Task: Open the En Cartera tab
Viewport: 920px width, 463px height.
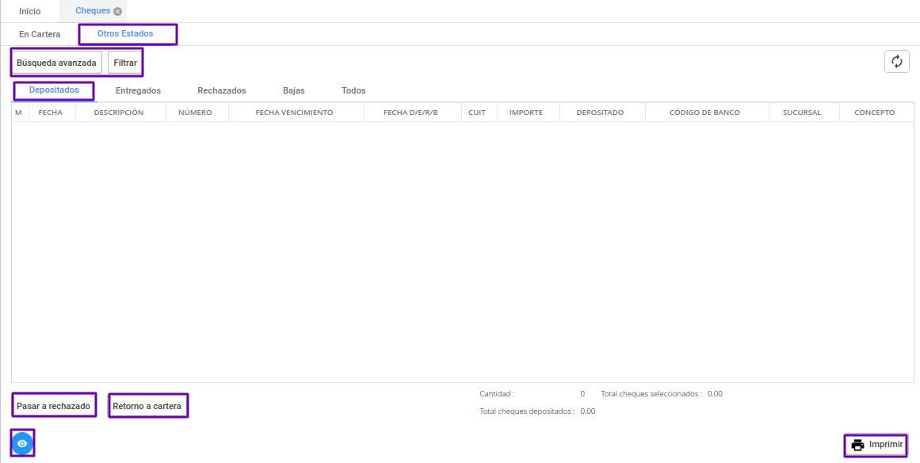Action: 40,34
